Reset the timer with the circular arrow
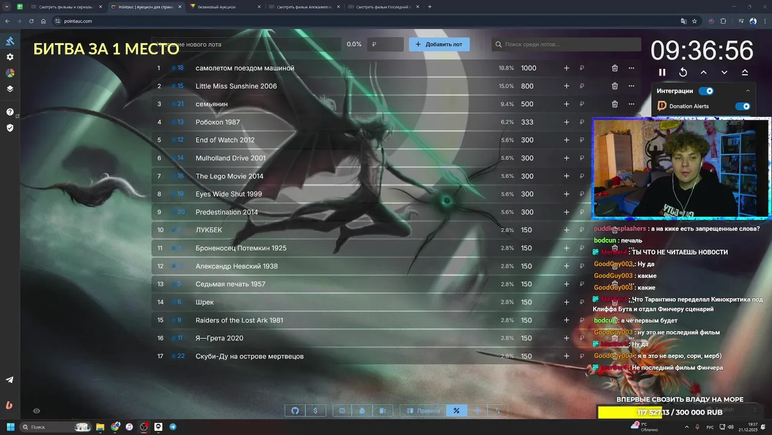 [x=683, y=72]
